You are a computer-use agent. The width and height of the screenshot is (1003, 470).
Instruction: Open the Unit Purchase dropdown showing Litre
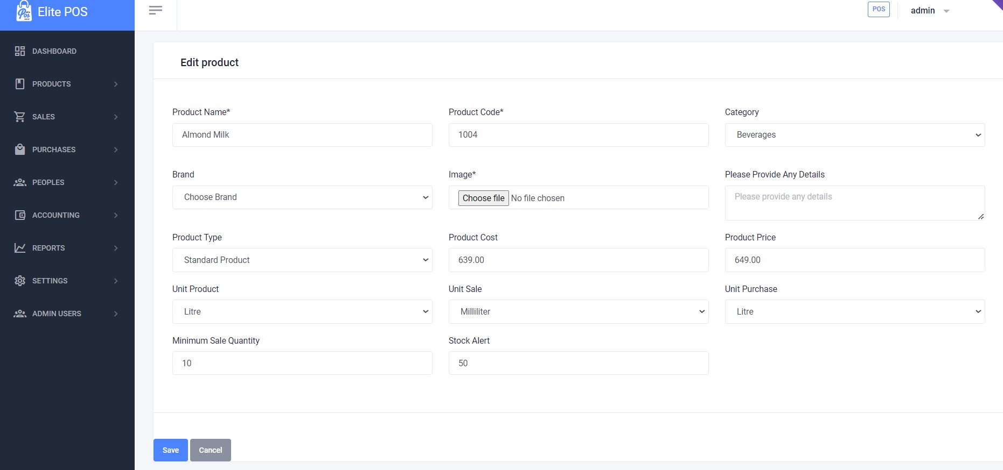tap(855, 311)
